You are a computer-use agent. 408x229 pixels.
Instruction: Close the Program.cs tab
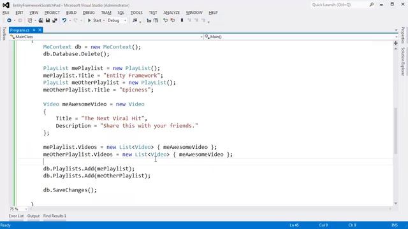[40, 30]
